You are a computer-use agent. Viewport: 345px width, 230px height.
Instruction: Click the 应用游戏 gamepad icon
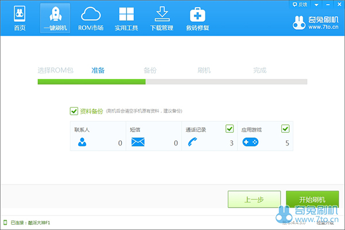pos(250,142)
